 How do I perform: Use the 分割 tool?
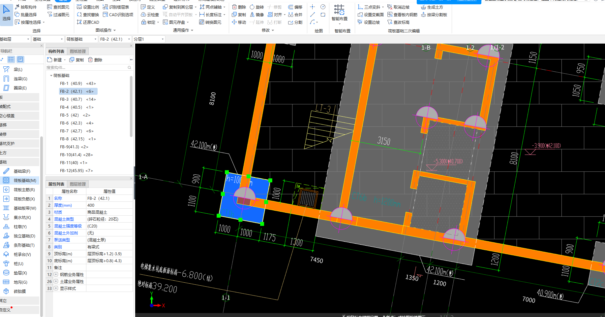(x=295, y=22)
